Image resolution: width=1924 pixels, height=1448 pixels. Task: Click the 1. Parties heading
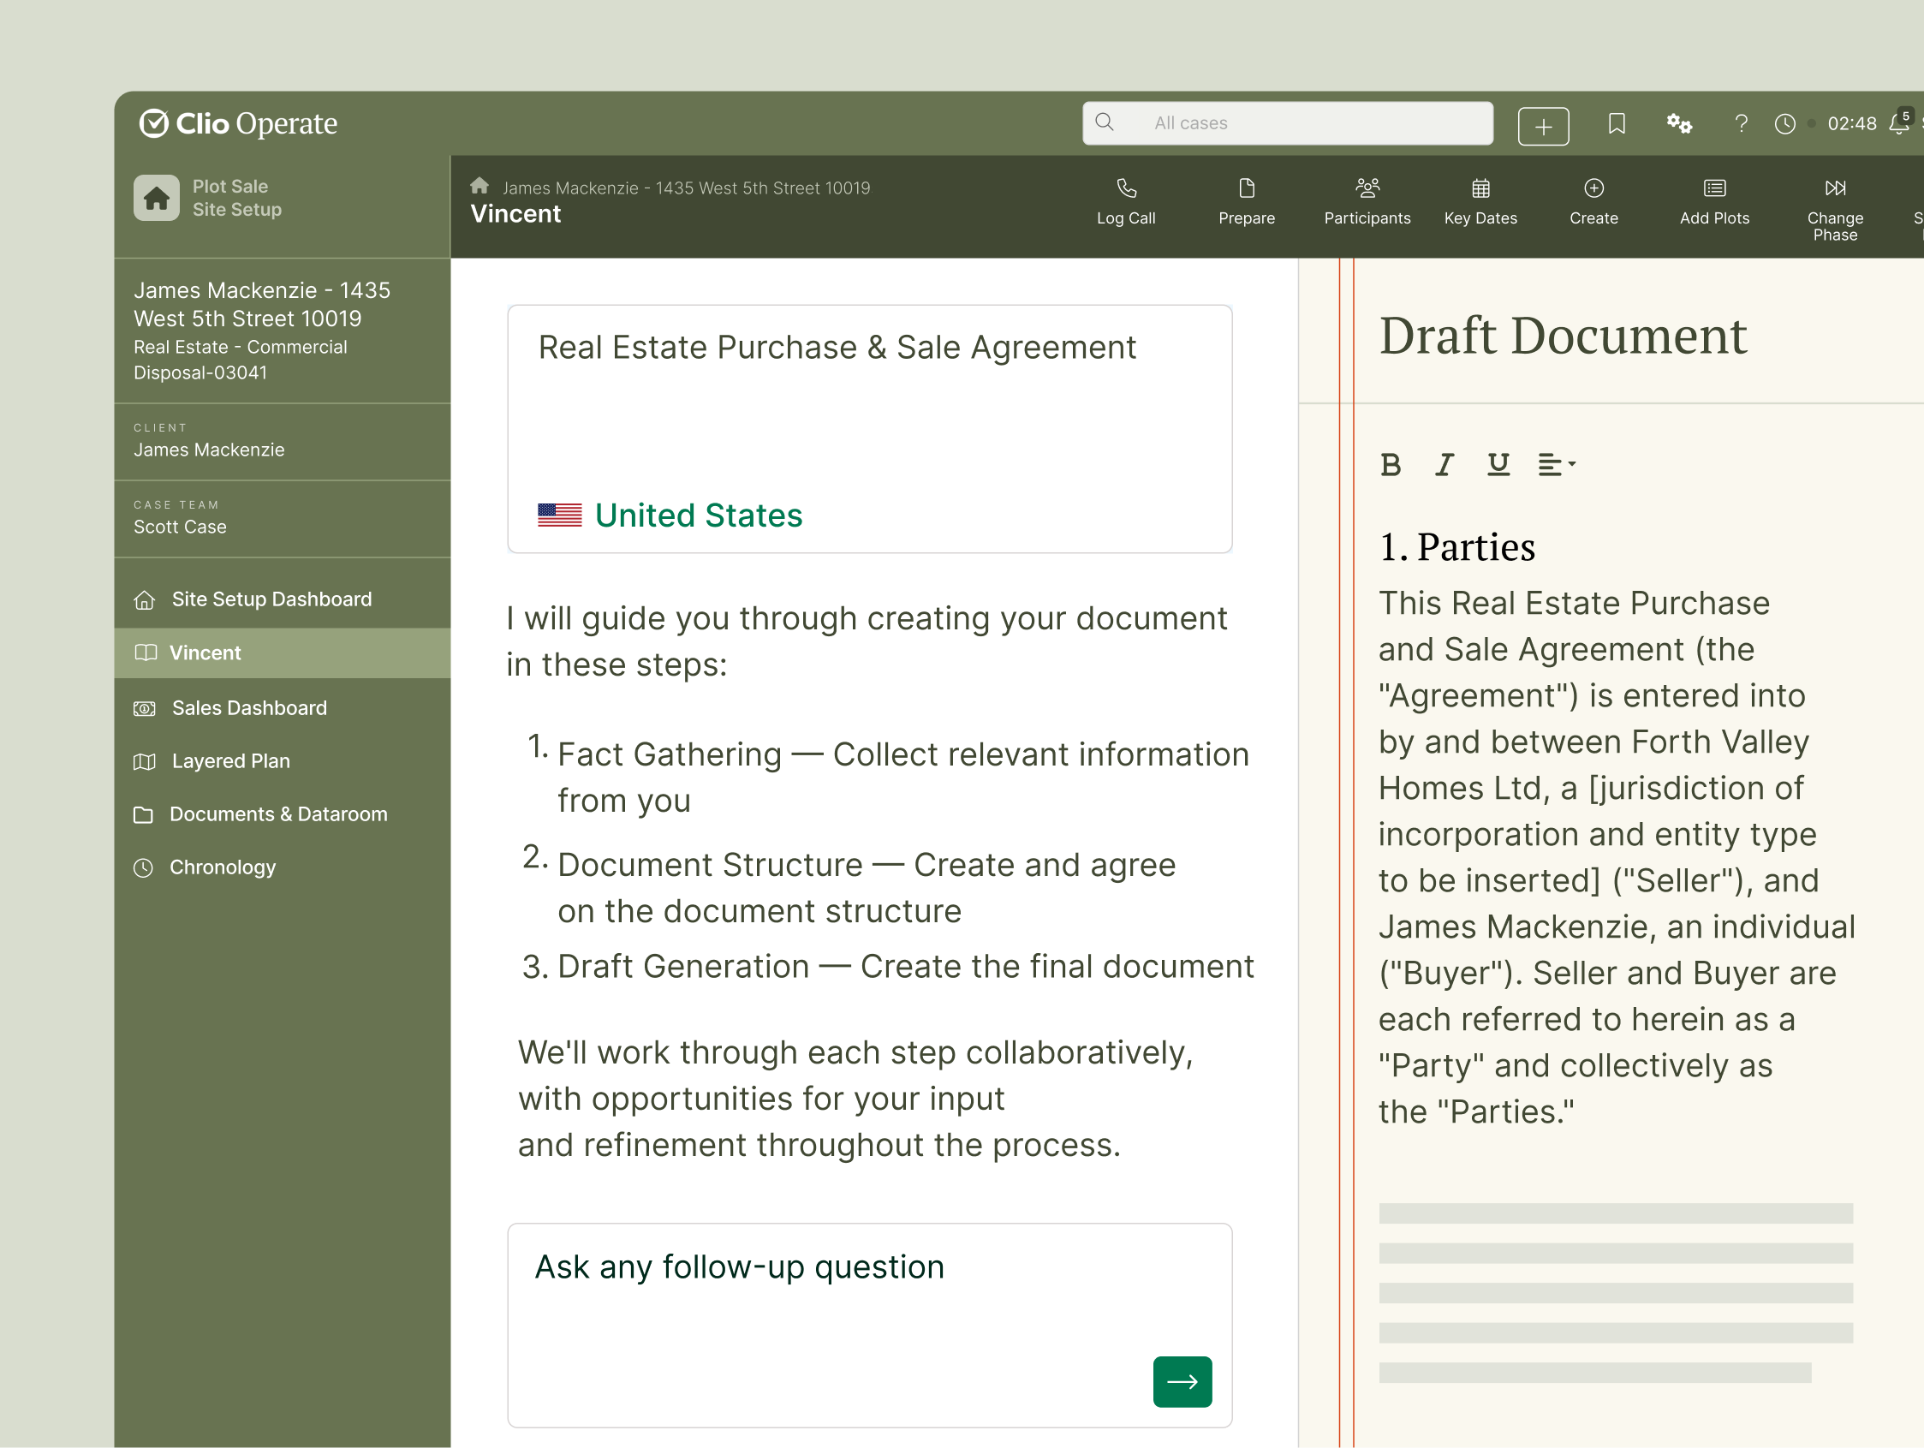pyautogui.click(x=1457, y=547)
